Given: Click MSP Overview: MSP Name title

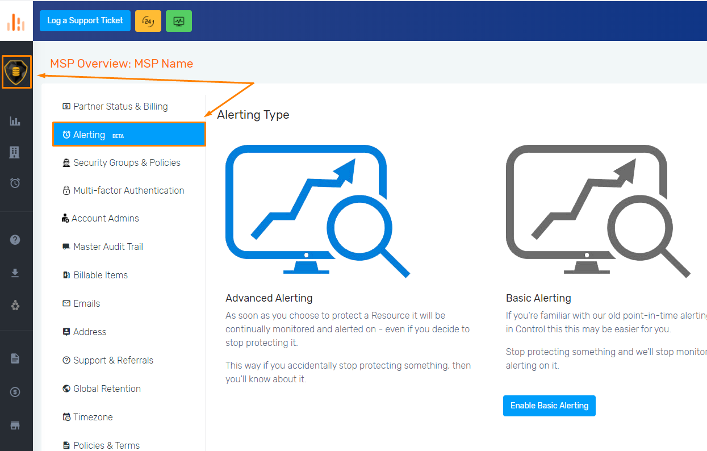Looking at the screenshot, I should point(122,64).
